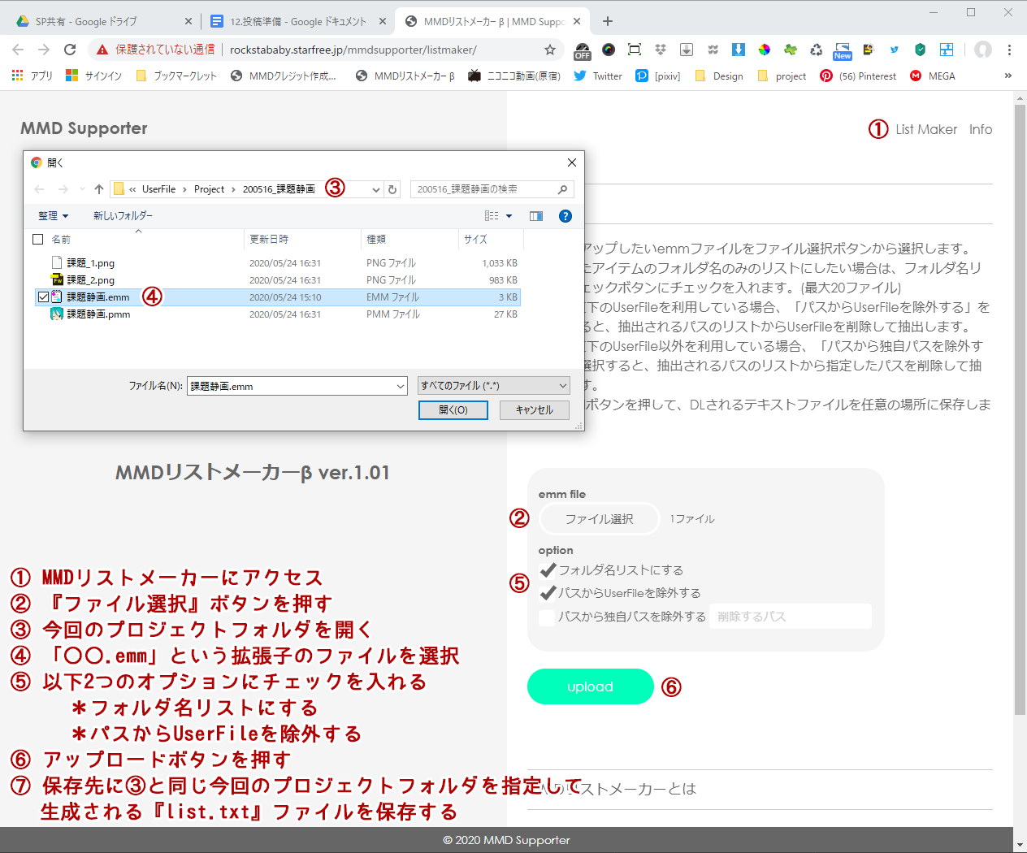The image size is (1027, 853).
Task: Open Help via question mark icon in dialog
Action: 565,215
